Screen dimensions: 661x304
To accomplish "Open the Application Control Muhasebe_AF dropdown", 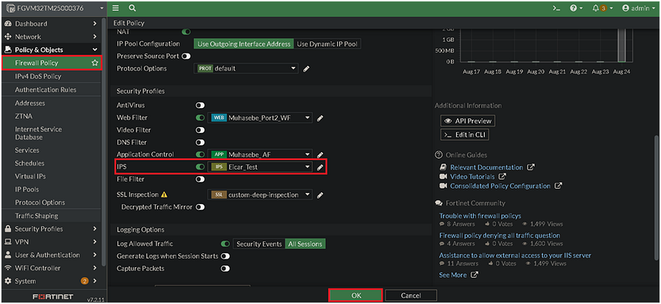I will pyautogui.click(x=260, y=155).
